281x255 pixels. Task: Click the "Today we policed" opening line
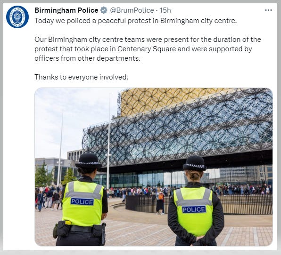(136, 21)
